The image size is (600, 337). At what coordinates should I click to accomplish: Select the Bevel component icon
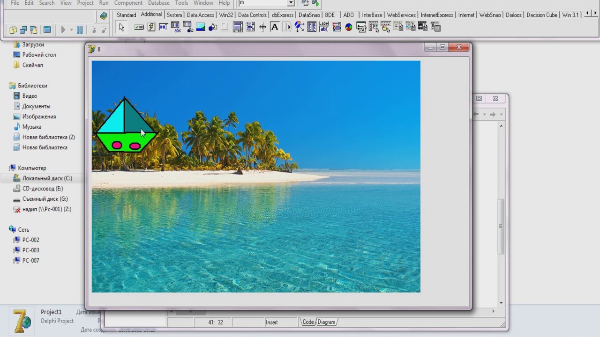coord(225,27)
